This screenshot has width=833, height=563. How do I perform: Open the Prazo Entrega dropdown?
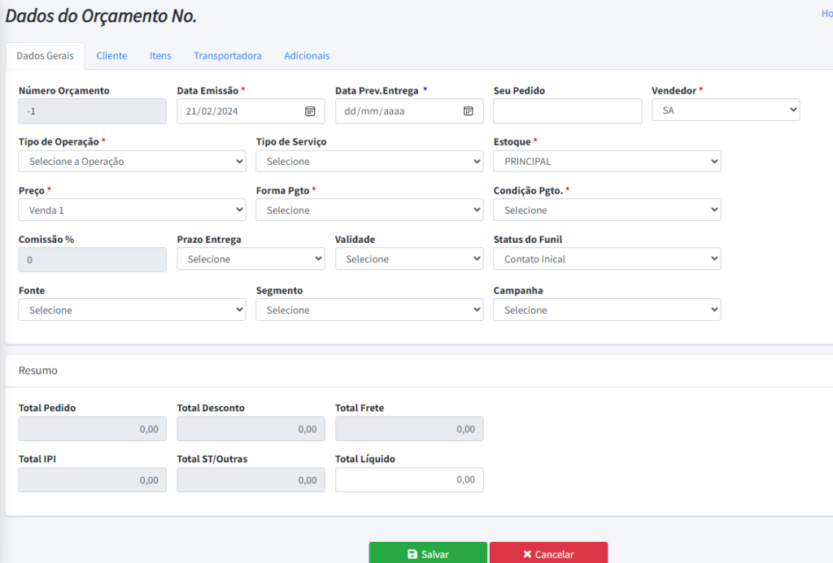(251, 259)
